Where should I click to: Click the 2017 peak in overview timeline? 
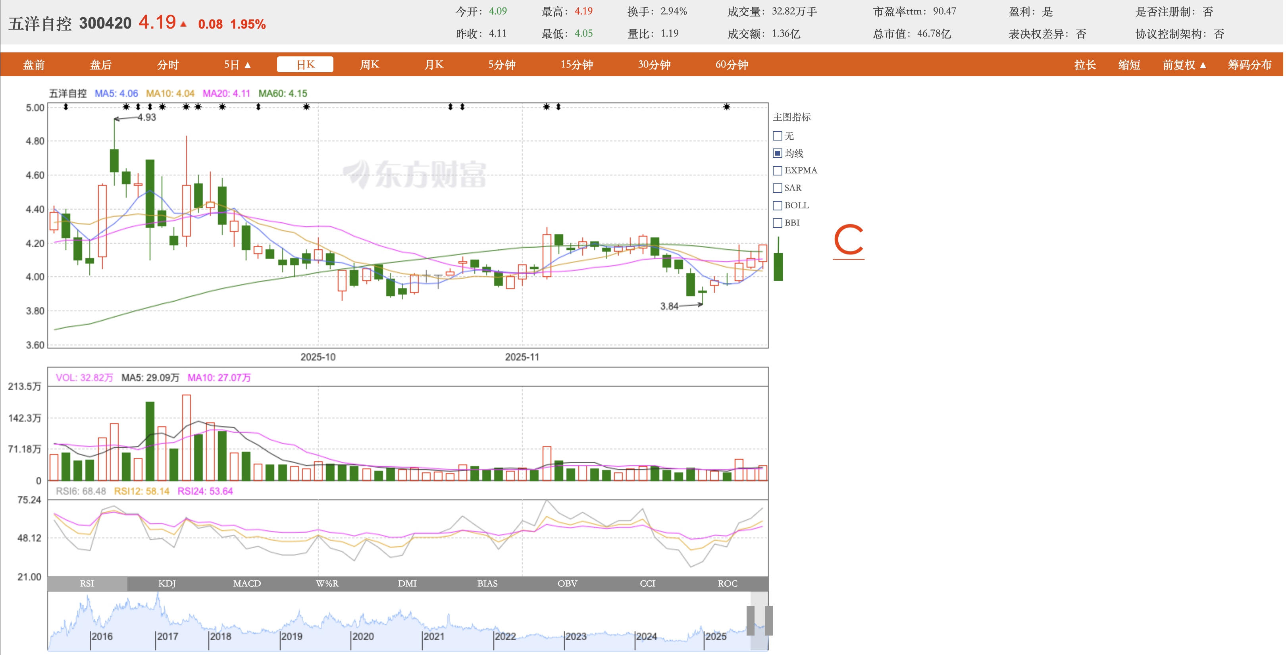tap(158, 595)
